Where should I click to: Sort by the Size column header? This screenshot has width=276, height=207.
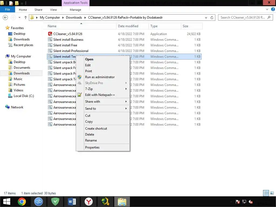pos(192,26)
